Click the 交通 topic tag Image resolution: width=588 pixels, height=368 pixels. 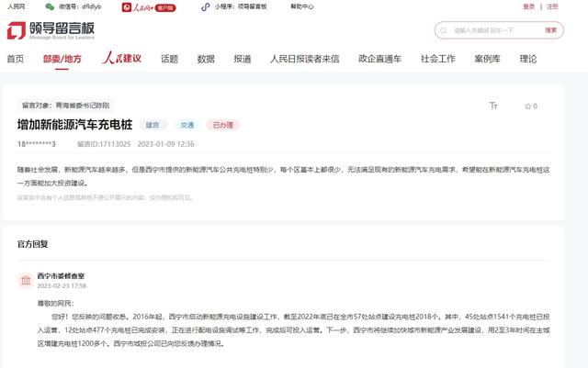click(x=187, y=124)
